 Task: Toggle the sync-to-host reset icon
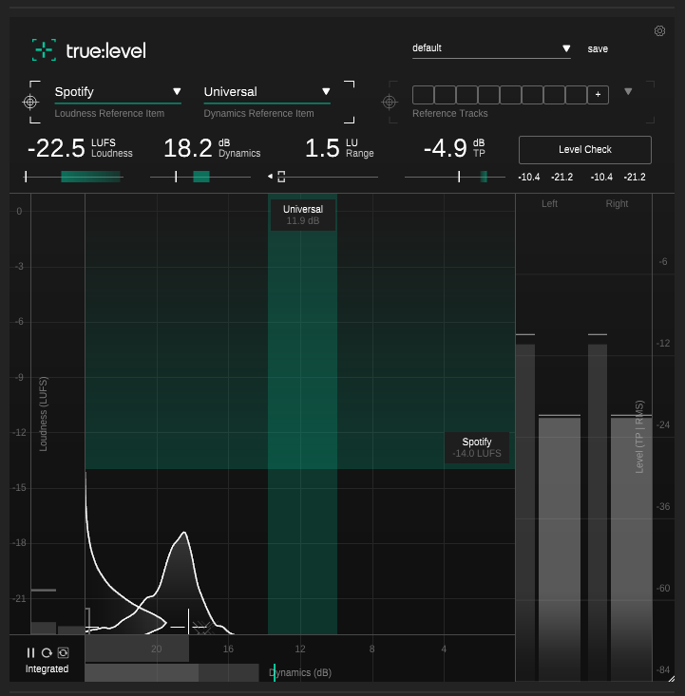(63, 652)
